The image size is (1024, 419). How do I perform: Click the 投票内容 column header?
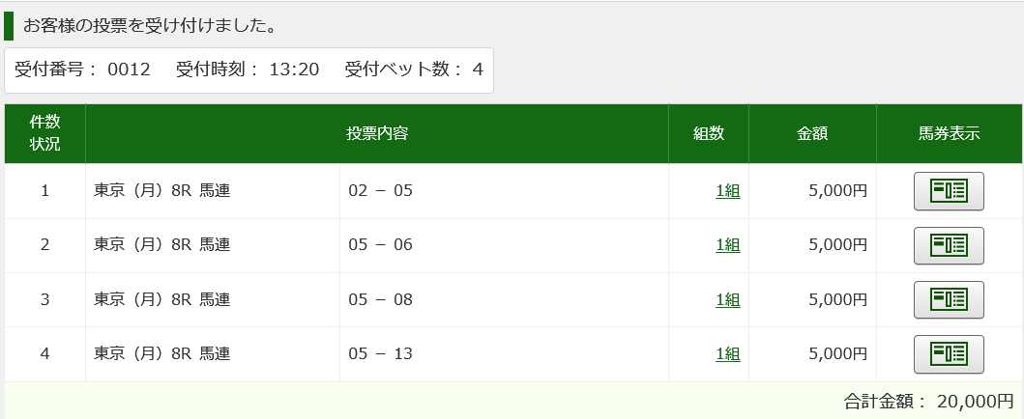click(377, 133)
